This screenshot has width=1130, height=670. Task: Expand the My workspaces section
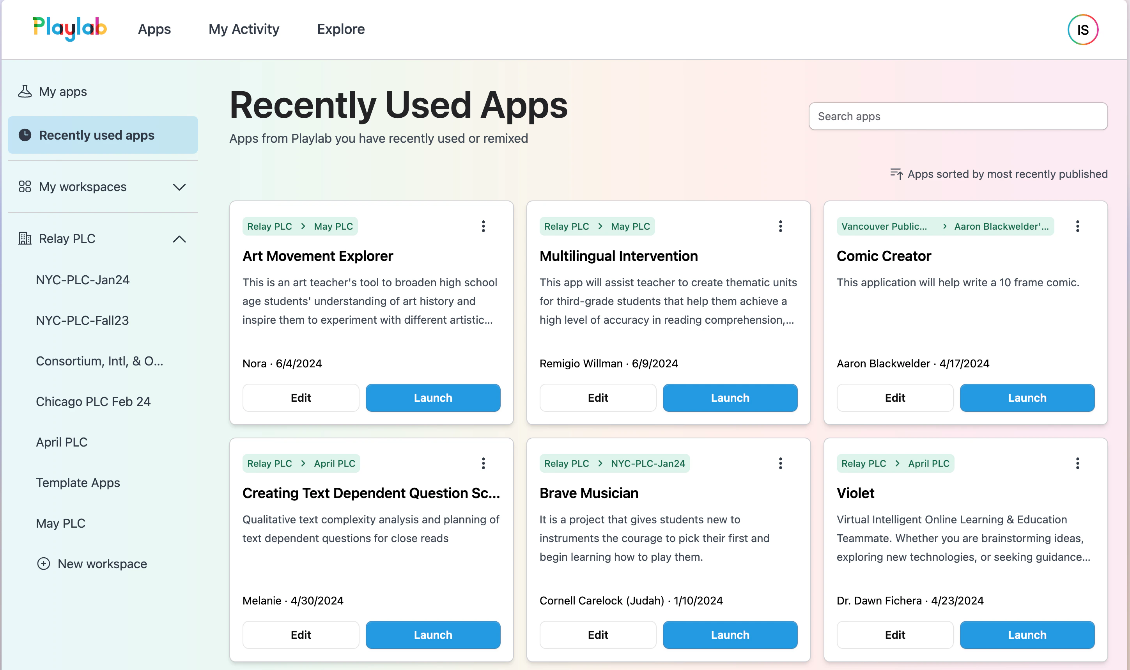point(179,187)
